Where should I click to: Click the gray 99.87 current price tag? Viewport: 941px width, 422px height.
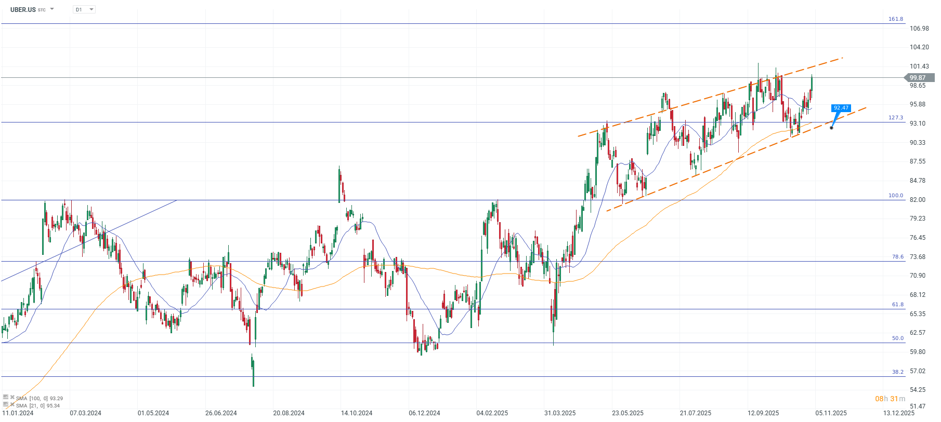[x=919, y=78]
